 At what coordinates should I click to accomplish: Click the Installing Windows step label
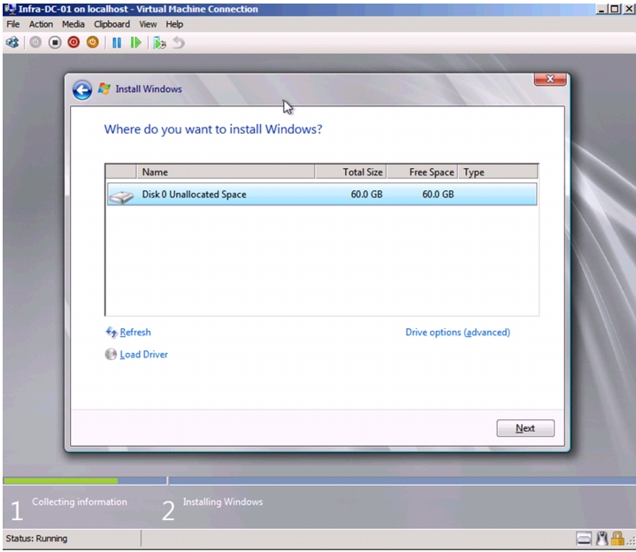click(x=223, y=502)
